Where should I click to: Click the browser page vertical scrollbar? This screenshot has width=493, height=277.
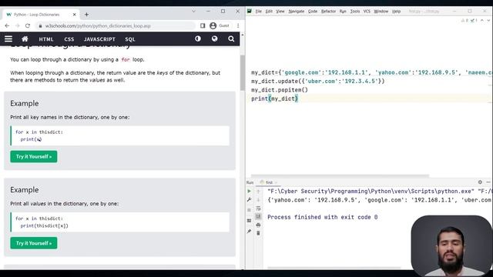click(243, 72)
